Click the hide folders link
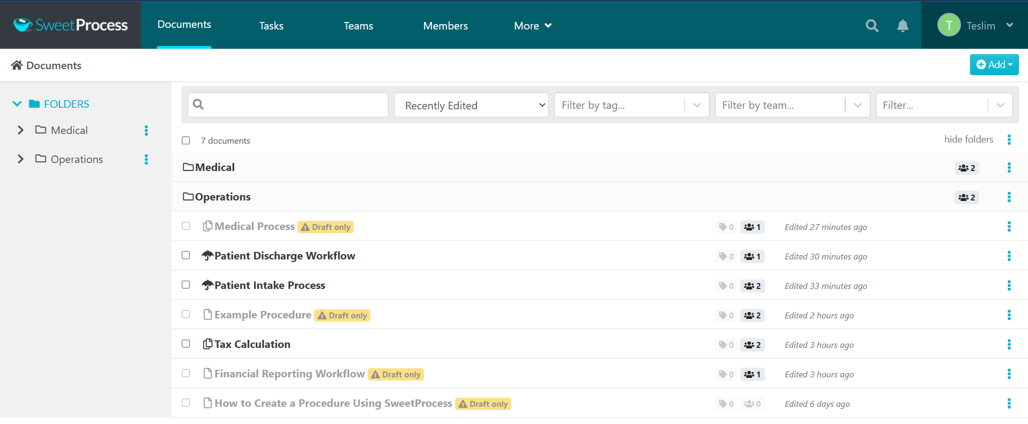Viewport: 1028px width, 424px height. (968, 139)
